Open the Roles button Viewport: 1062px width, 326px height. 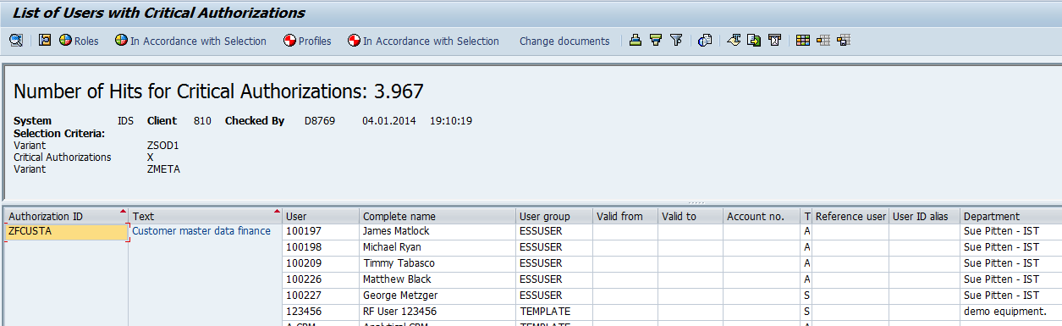click(79, 41)
